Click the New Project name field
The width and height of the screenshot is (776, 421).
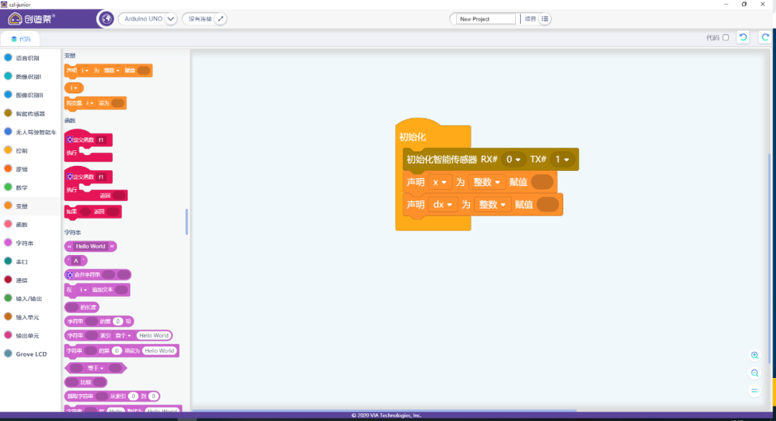pos(486,19)
